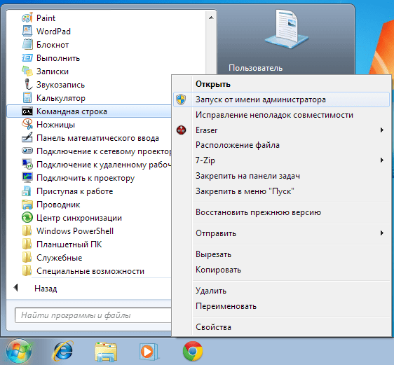Launch the Calculator (Калькулятор) icon

point(27,98)
